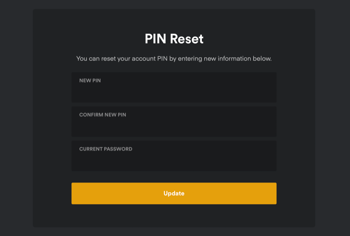This screenshot has width=350, height=236.
Task: Click the reset instructions description text
Action: (x=174, y=59)
